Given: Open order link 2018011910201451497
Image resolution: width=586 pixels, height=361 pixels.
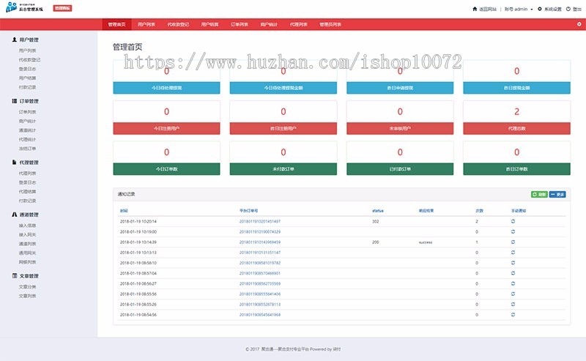Looking at the screenshot, I should [x=260, y=221].
